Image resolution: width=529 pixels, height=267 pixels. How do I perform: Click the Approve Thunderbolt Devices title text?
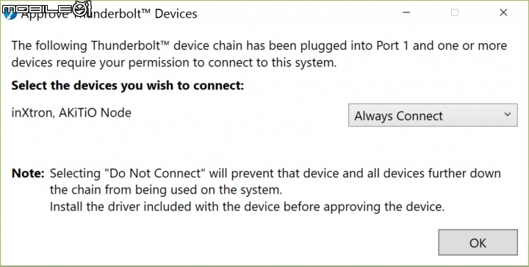pyautogui.click(x=109, y=14)
